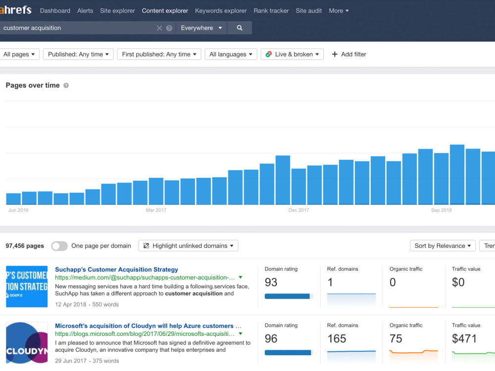The height and width of the screenshot is (371, 495).
Task: Click the Mar 2017 axis label
Action: [x=156, y=210]
